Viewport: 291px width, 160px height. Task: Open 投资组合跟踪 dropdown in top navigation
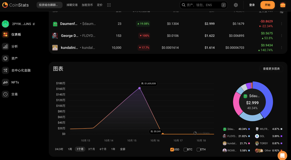coord(49,5)
